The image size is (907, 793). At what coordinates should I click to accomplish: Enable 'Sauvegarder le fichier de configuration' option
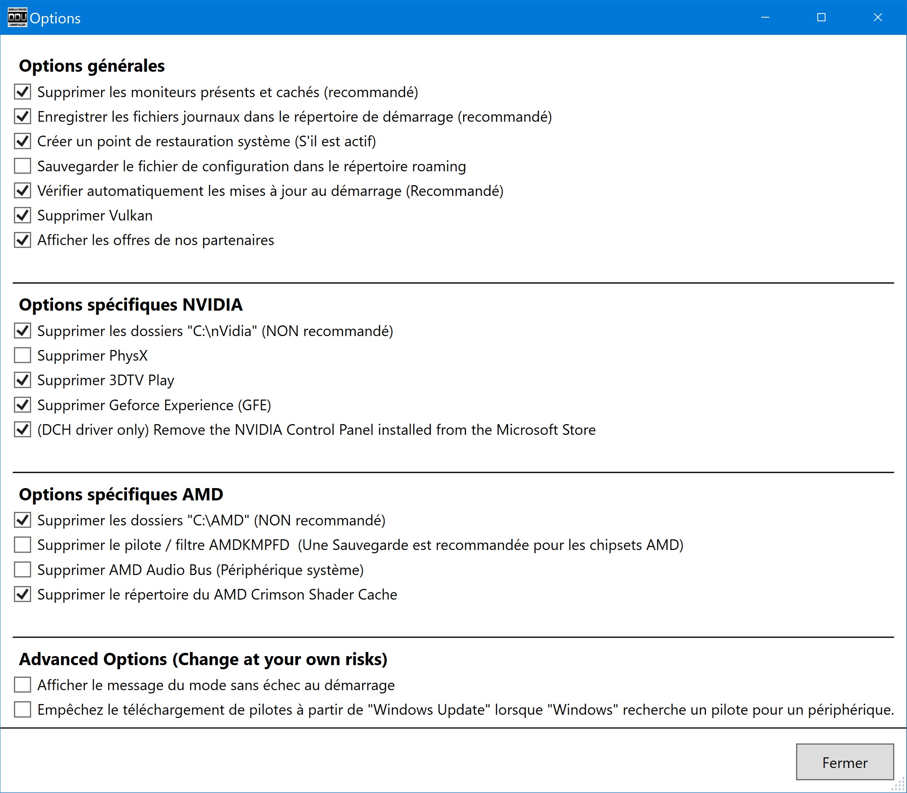coord(23,166)
